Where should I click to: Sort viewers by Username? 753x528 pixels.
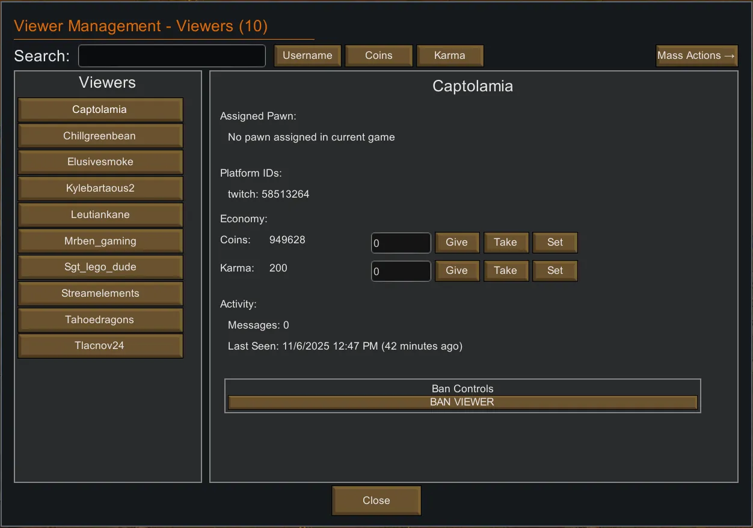point(307,56)
